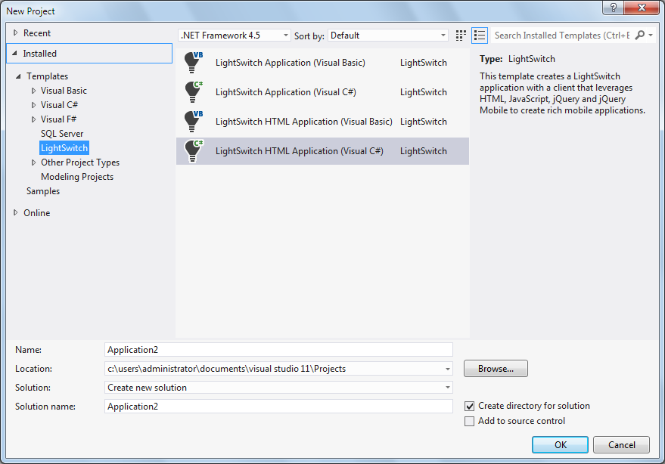Collapse the Installed section
Screen dimensions: 665x464
click(x=15, y=54)
